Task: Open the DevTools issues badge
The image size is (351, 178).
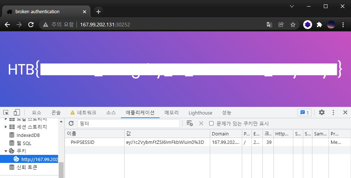Action: [x=304, y=113]
